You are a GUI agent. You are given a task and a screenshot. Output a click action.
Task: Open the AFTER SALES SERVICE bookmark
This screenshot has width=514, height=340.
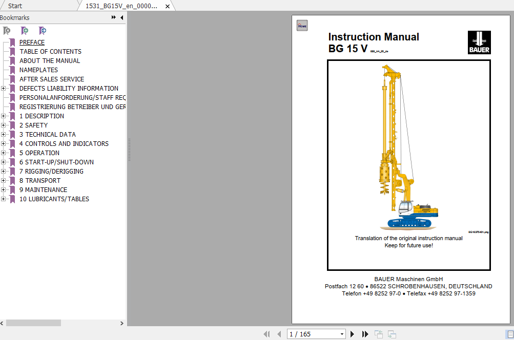pyautogui.click(x=52, y=79)
